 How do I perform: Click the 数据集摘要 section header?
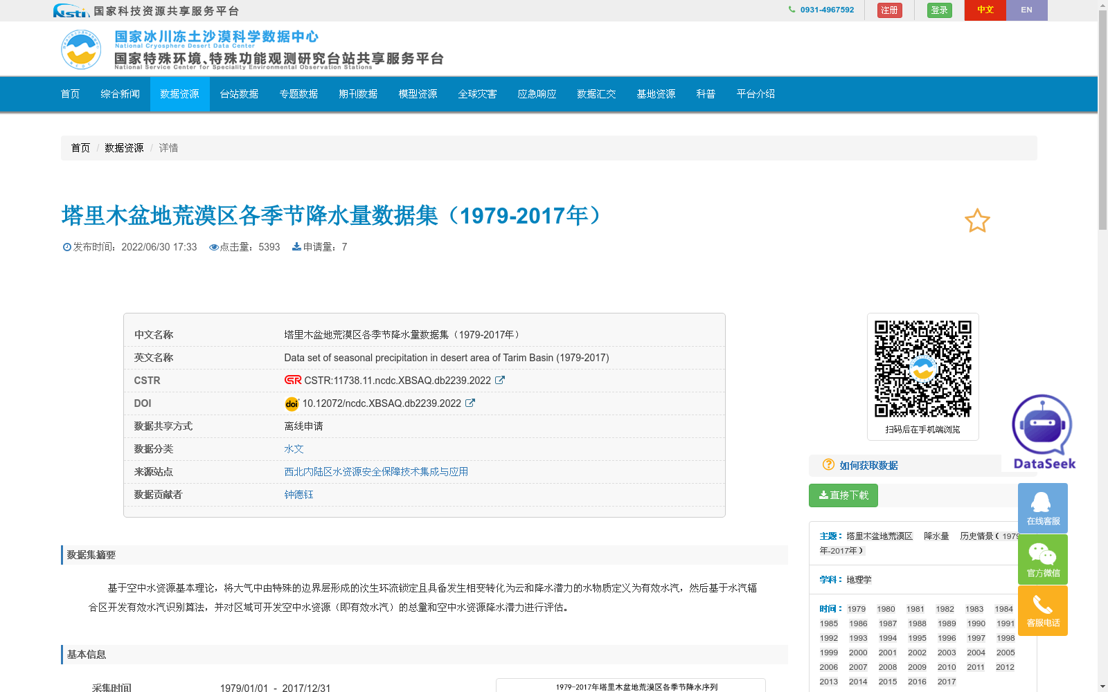click(425, 555)
